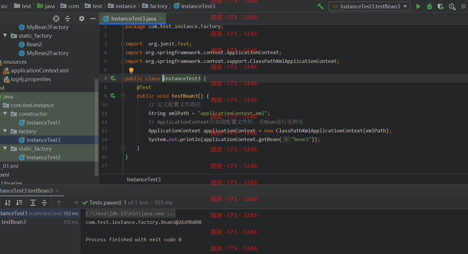Screen dimensions: 468x254
Task: Open project panel settings gear
Action: 82,19
